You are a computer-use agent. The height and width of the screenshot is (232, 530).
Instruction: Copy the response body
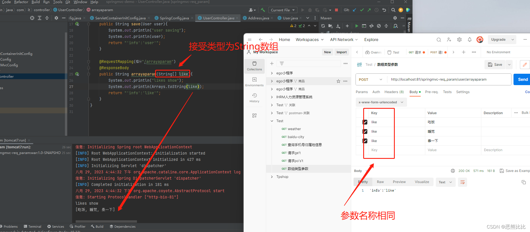pos(524,182)
